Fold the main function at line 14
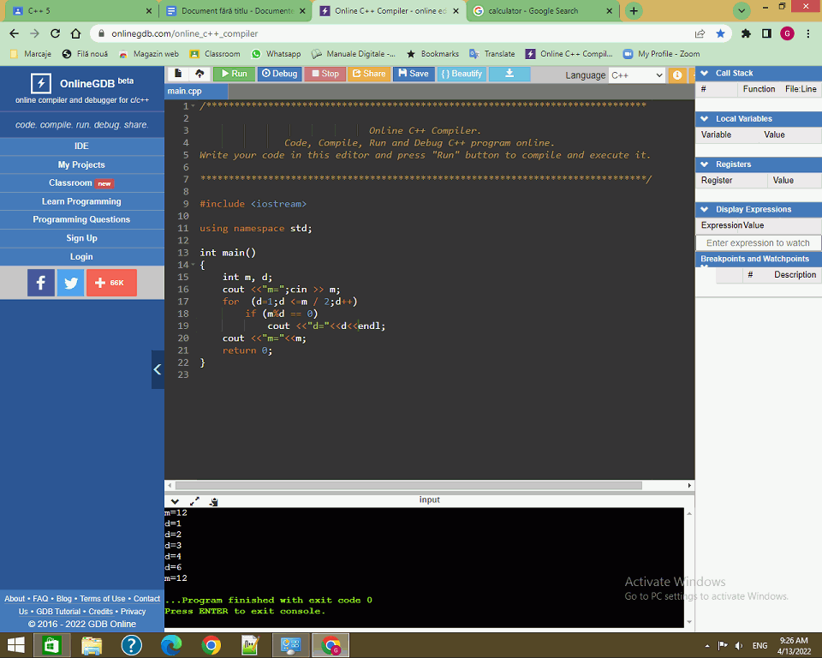 [194, 266]
